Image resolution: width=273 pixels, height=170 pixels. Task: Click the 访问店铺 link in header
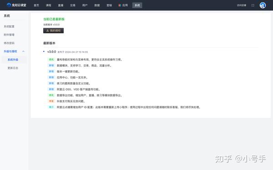pos(242,5)
